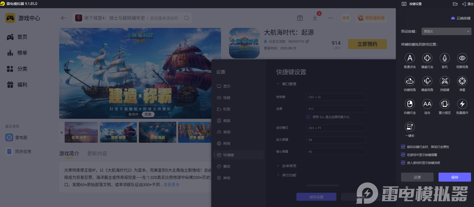Open the 性能 settings tab
Screen dimensions: 474x207
227,98
